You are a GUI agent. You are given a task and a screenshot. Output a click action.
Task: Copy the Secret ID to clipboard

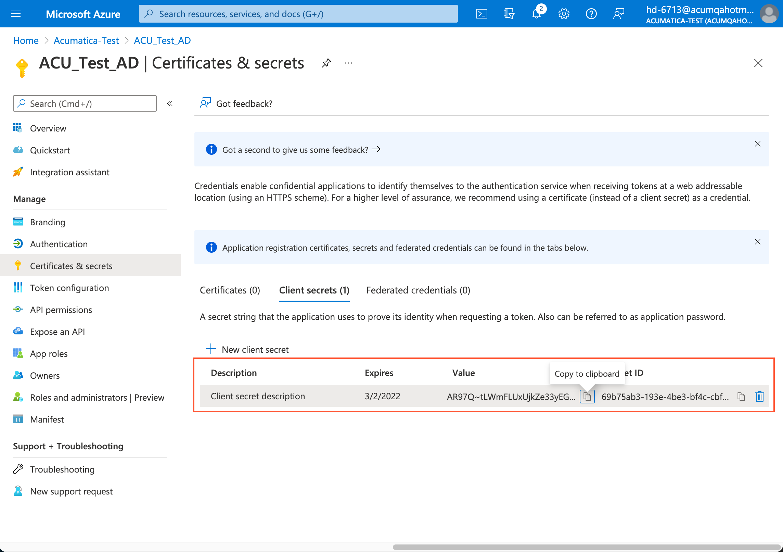[741, 396]
